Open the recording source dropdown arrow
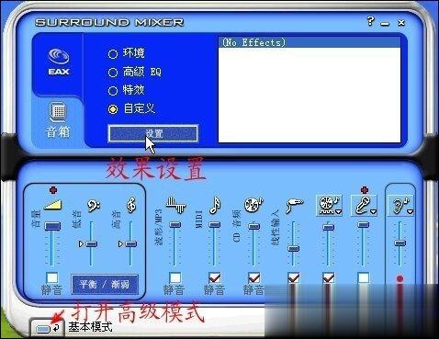 click(411, 211)
